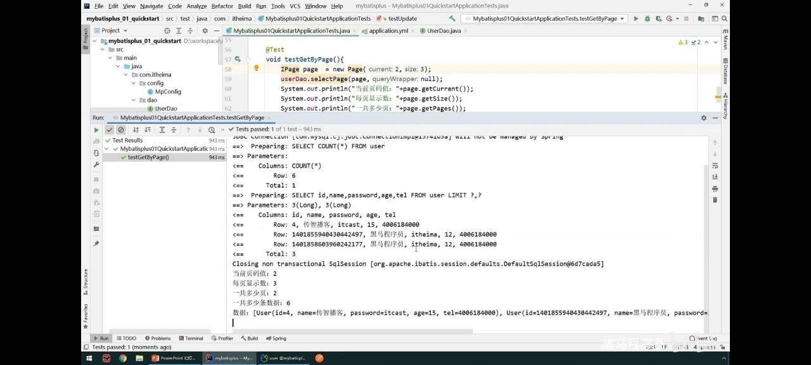The width and height of the screenshot is (811, 365).
Task: Select MpConfig class in project tree
Action: (163, 91)
